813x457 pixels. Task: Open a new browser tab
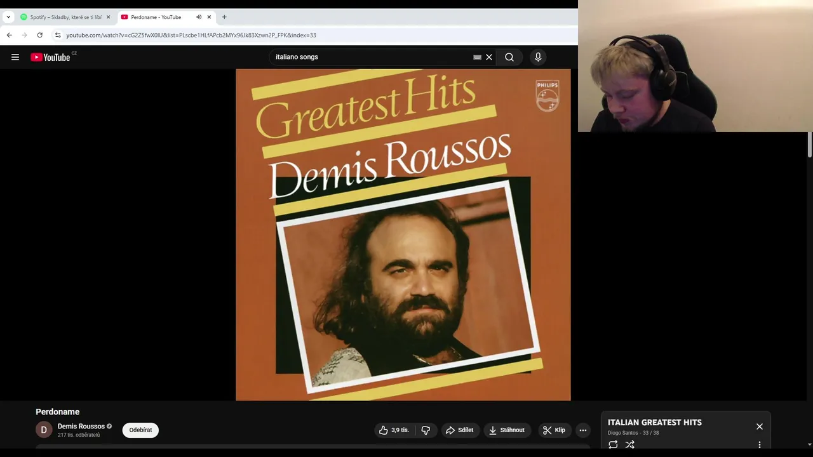click(x=224, y=17)
